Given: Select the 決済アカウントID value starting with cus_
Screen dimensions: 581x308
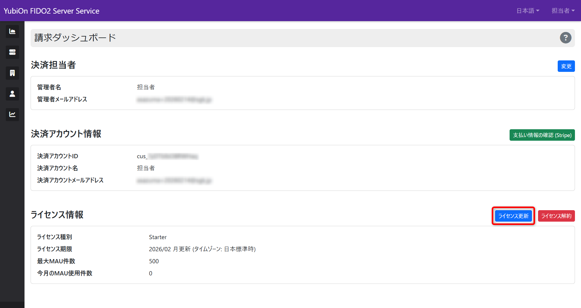Looking at the screenshot, I should (x=167, y=156).
